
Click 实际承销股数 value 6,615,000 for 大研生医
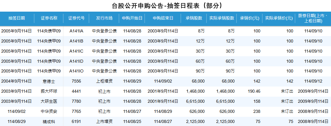point(225,102)
